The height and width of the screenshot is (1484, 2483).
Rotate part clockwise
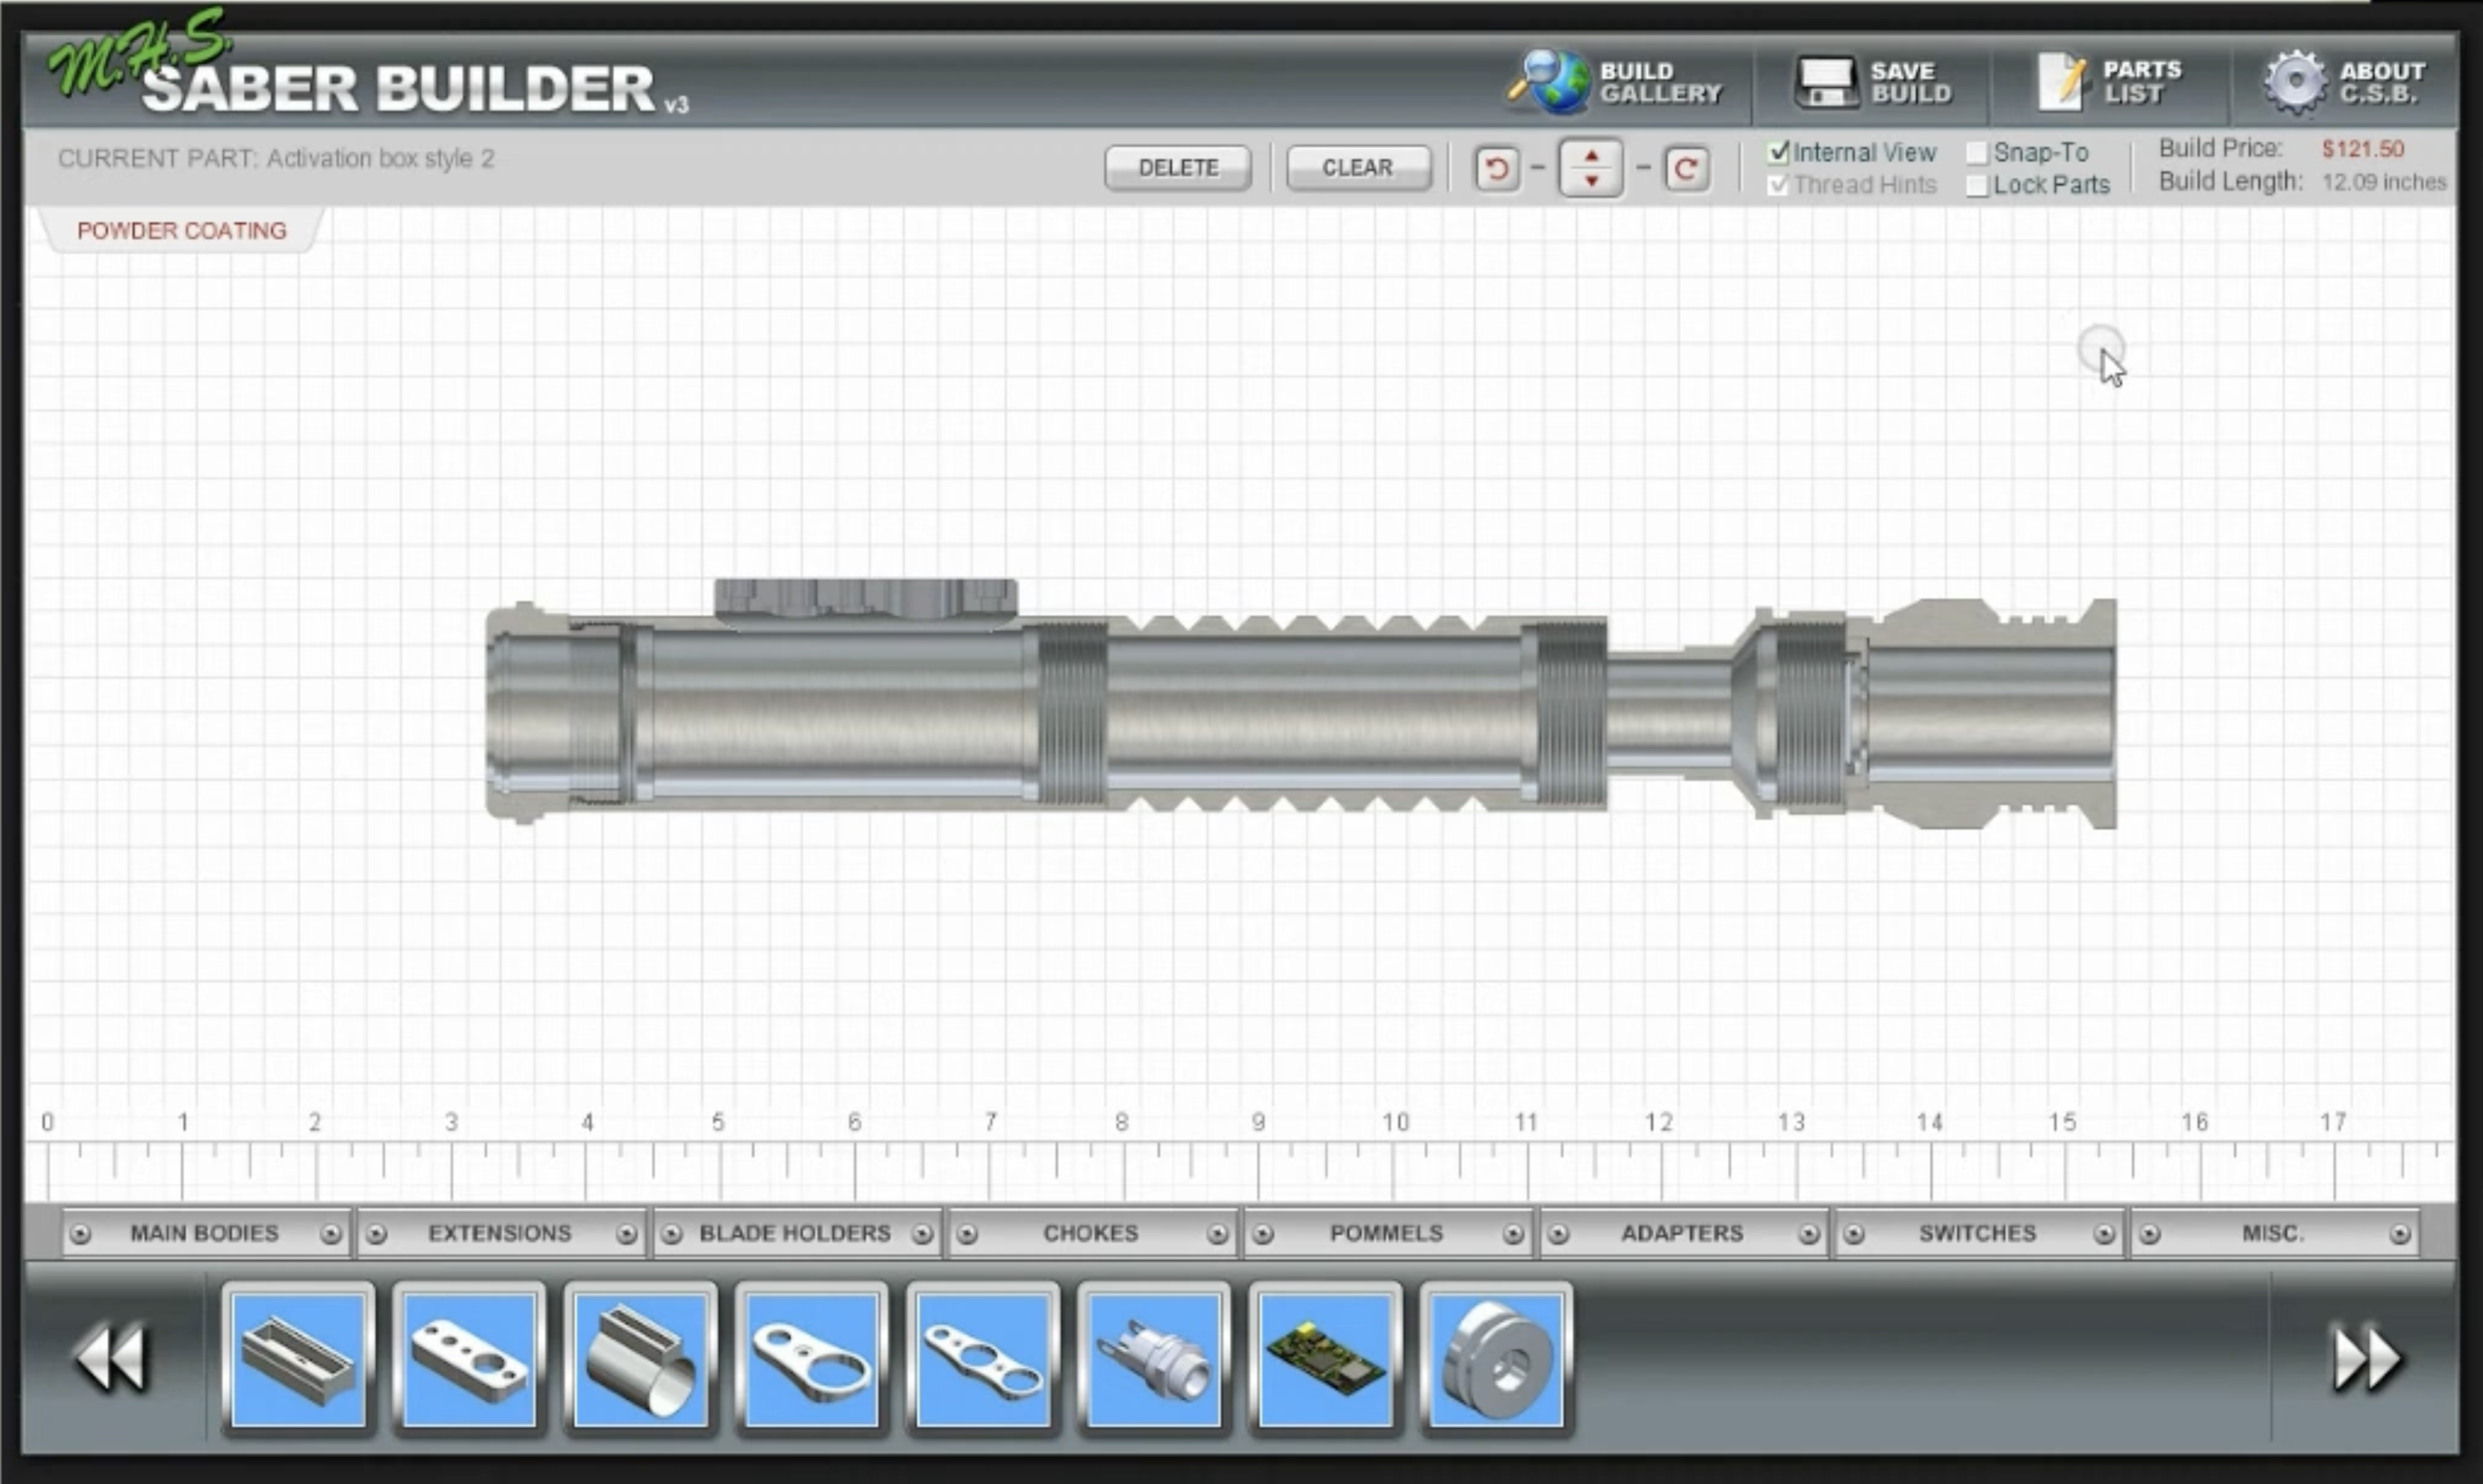point(1686,168)
